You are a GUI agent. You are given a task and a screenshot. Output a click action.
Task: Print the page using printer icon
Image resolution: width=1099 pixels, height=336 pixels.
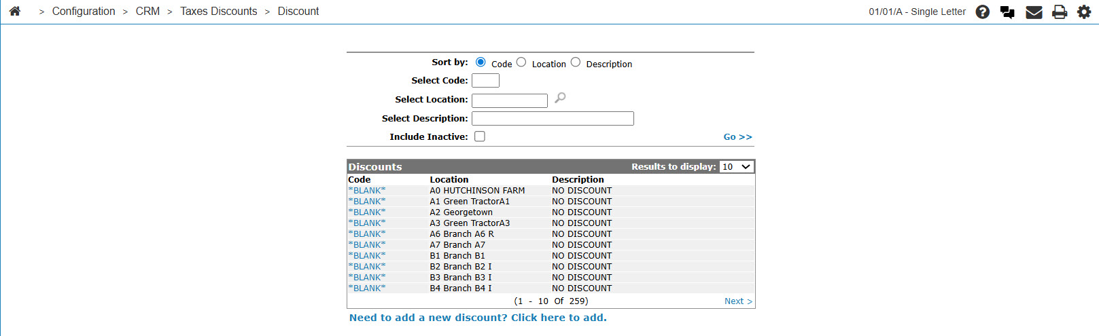coord(1060,12)
